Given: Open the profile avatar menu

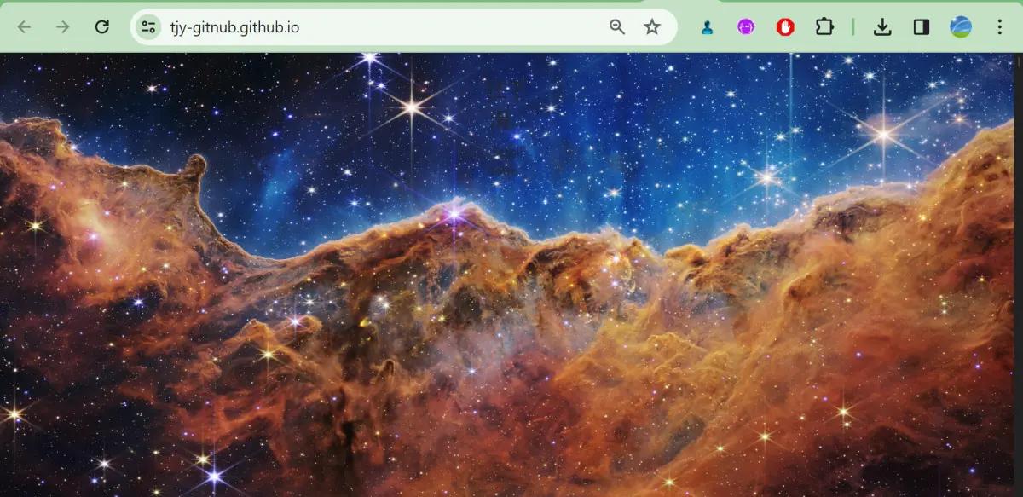Looking at the screenshot, I should pyautogui.click(x=961, y=27).
